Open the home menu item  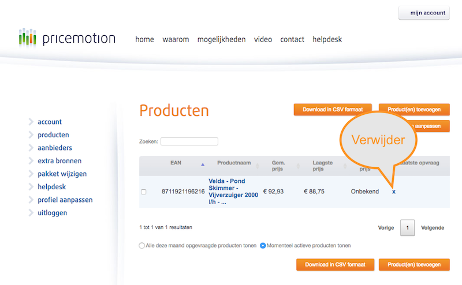tap(144, 39)
